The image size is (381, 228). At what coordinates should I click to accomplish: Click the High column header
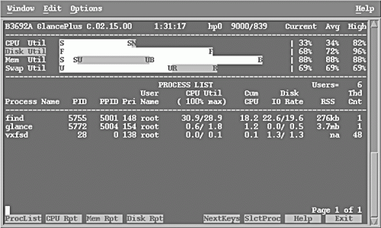tap(357, 26)
